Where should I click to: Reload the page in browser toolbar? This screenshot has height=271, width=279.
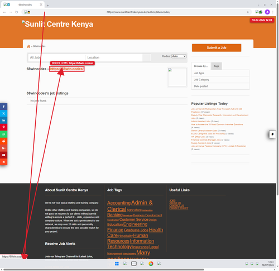point(17,12)
